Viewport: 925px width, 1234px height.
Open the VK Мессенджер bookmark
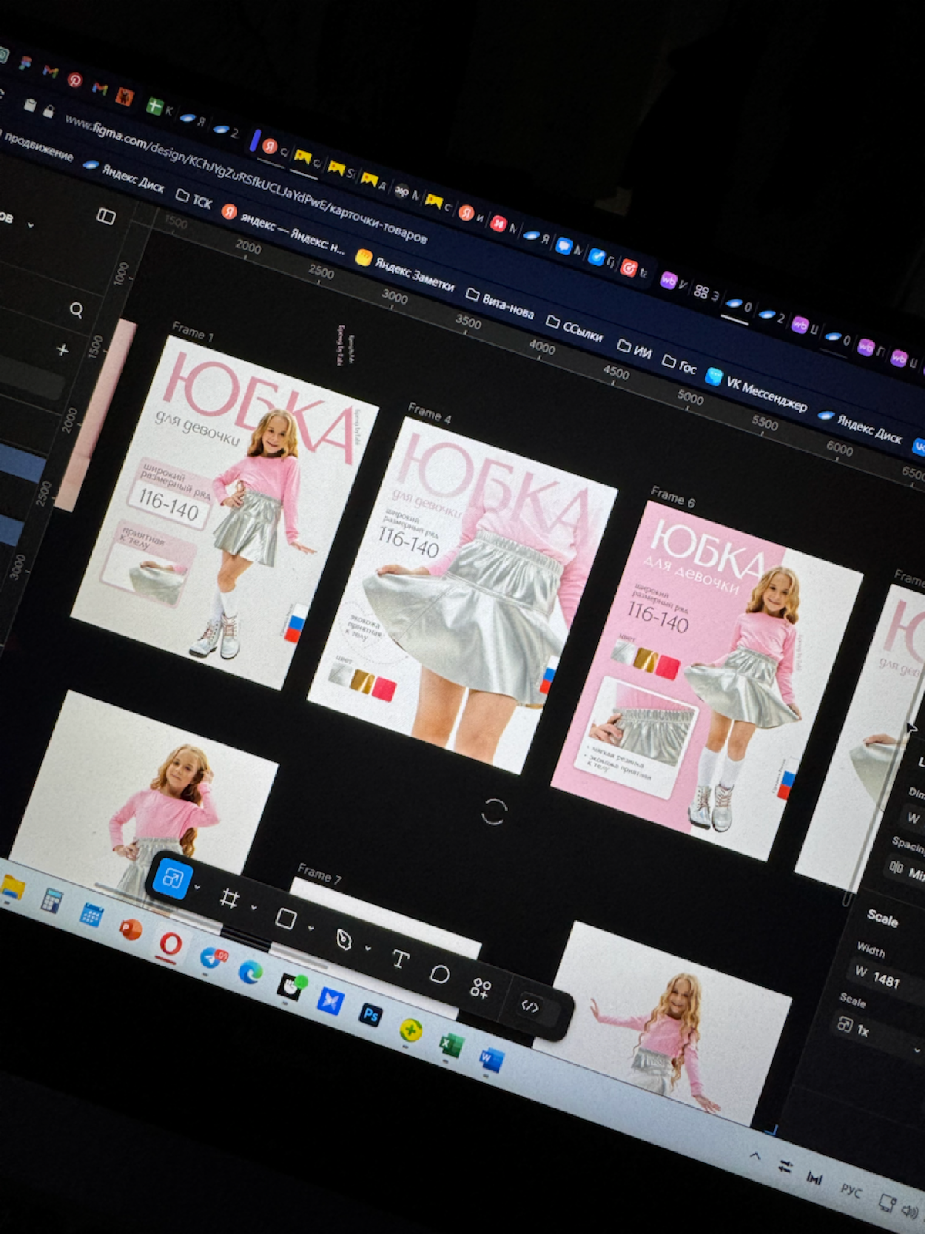757,392
